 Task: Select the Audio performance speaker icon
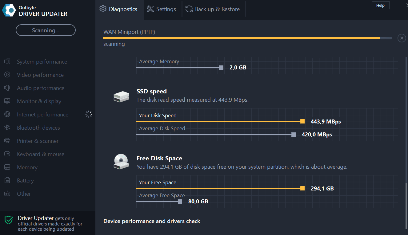pos(7,88)
